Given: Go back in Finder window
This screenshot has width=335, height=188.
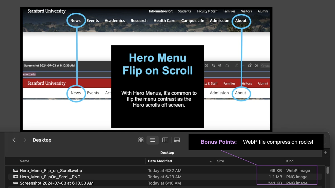Looking at the screenshot, I should point(14,140).
